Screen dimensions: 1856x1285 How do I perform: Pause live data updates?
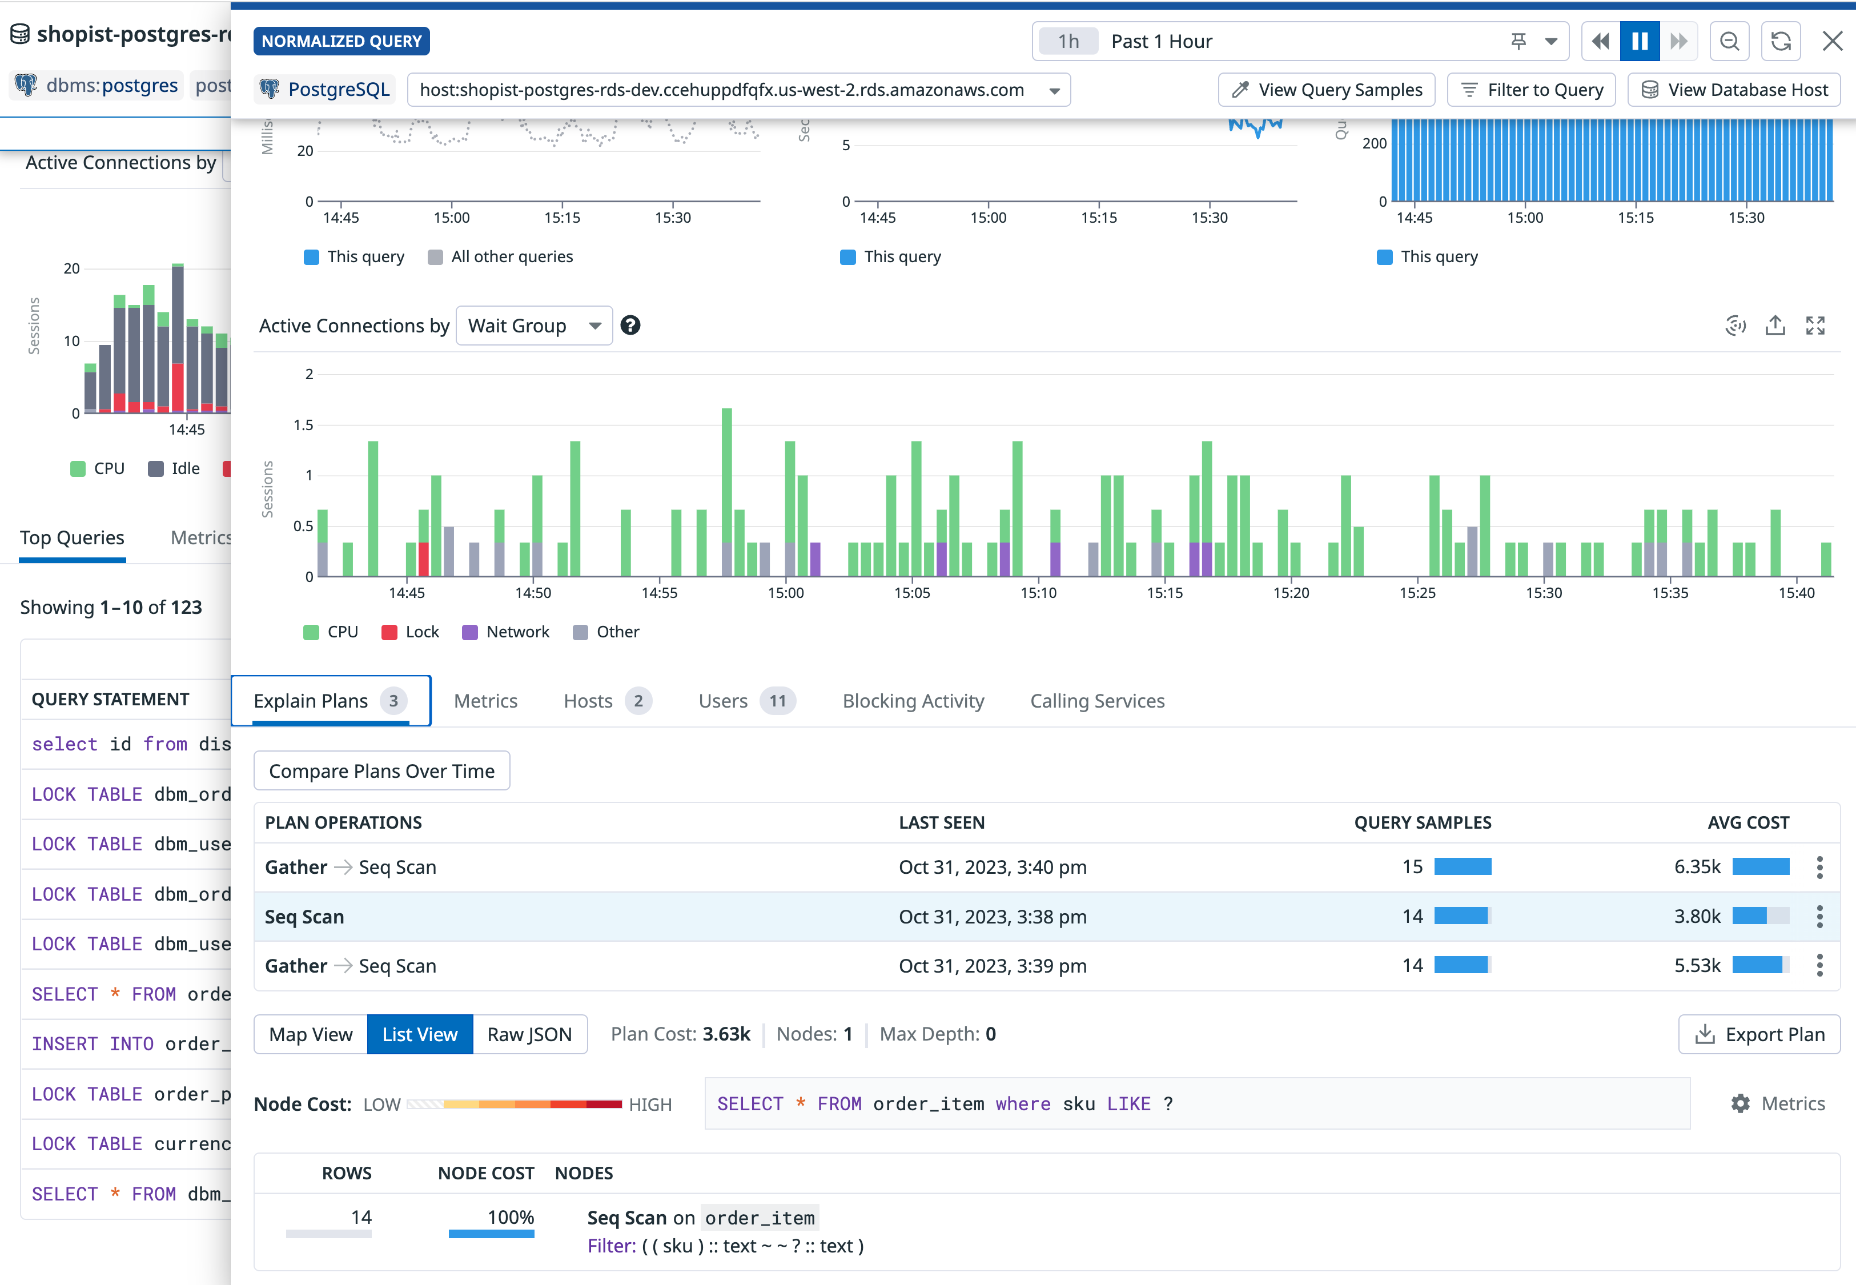tap(1640, 41)
